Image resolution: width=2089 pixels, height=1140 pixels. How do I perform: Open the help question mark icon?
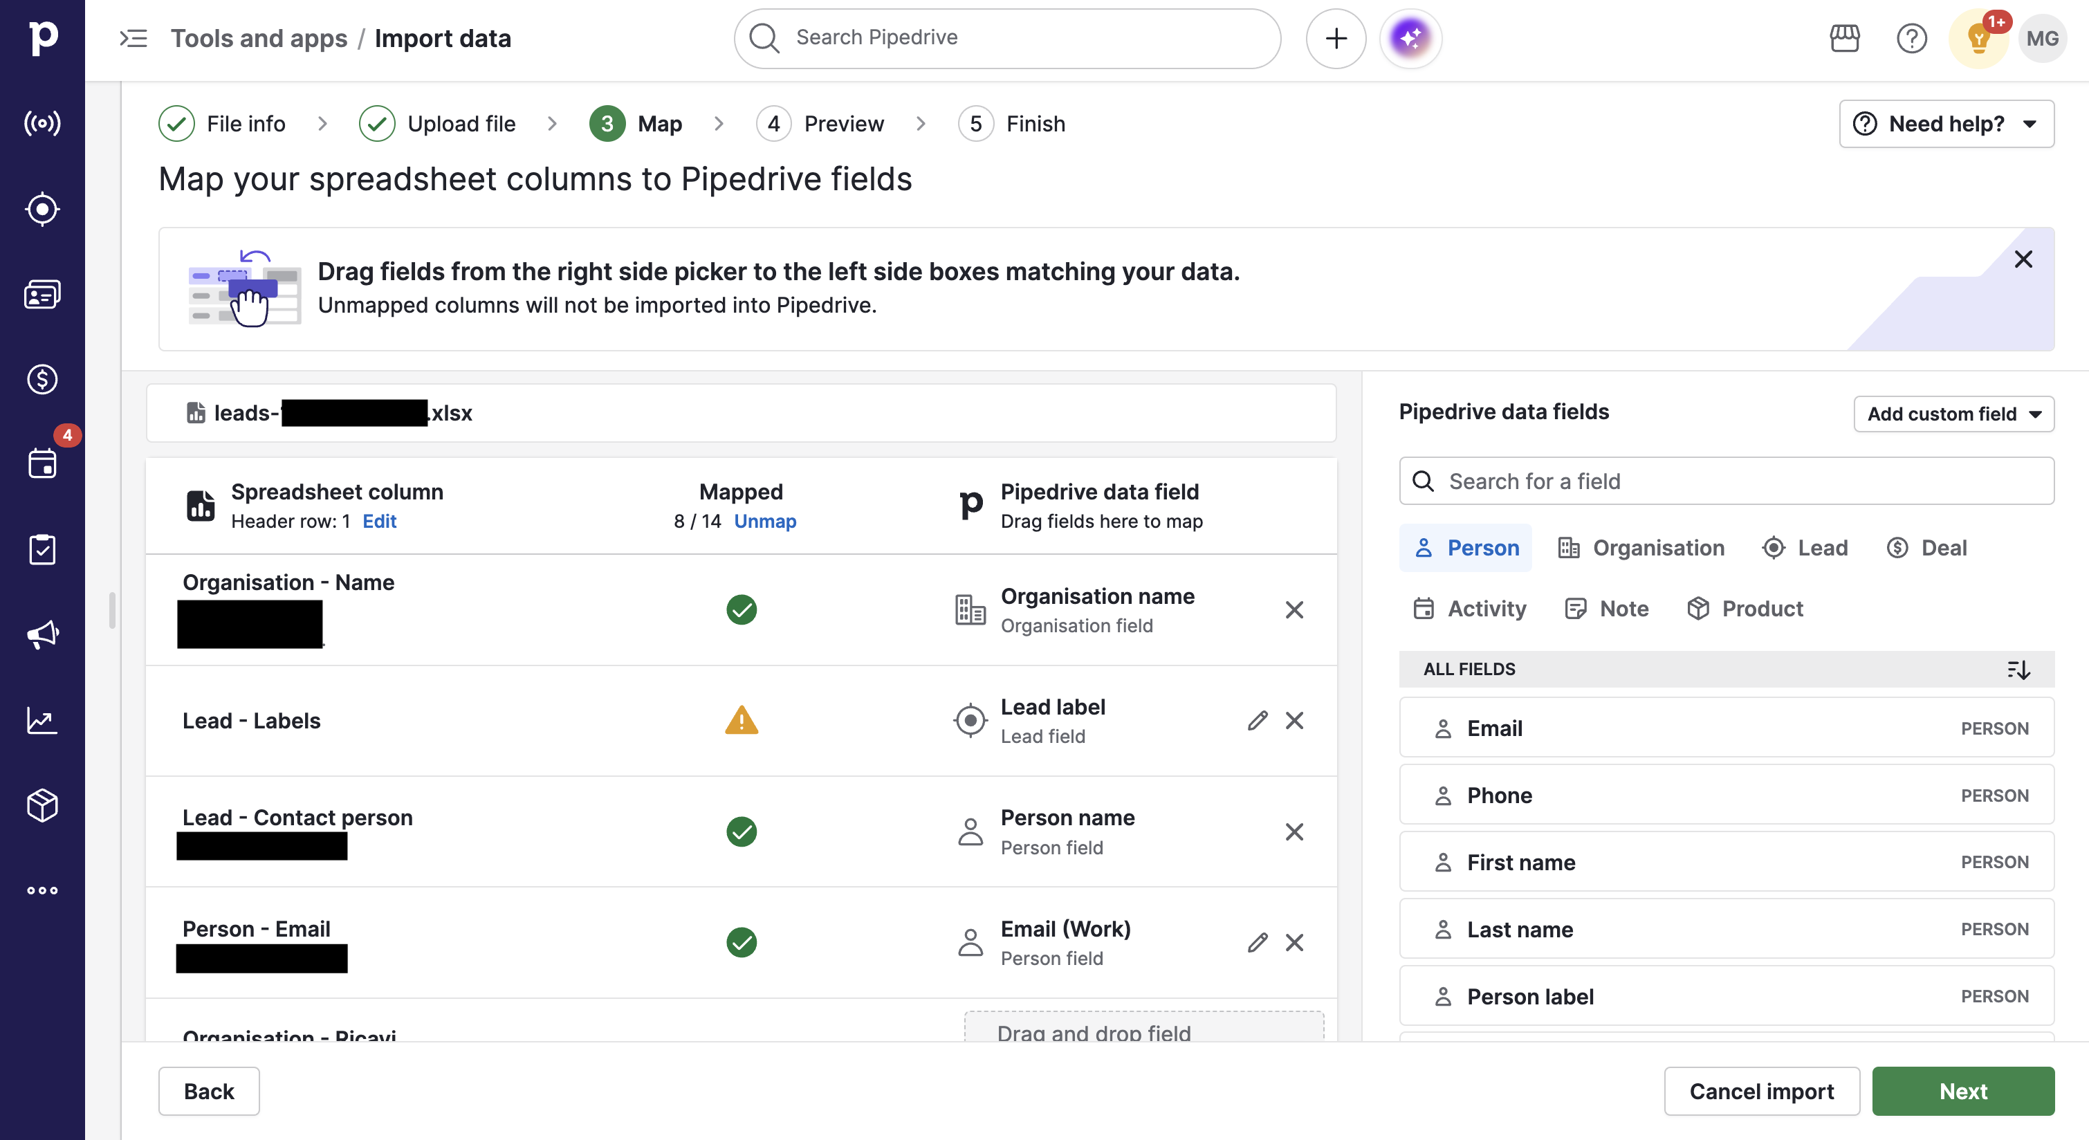click(1911, 38)
